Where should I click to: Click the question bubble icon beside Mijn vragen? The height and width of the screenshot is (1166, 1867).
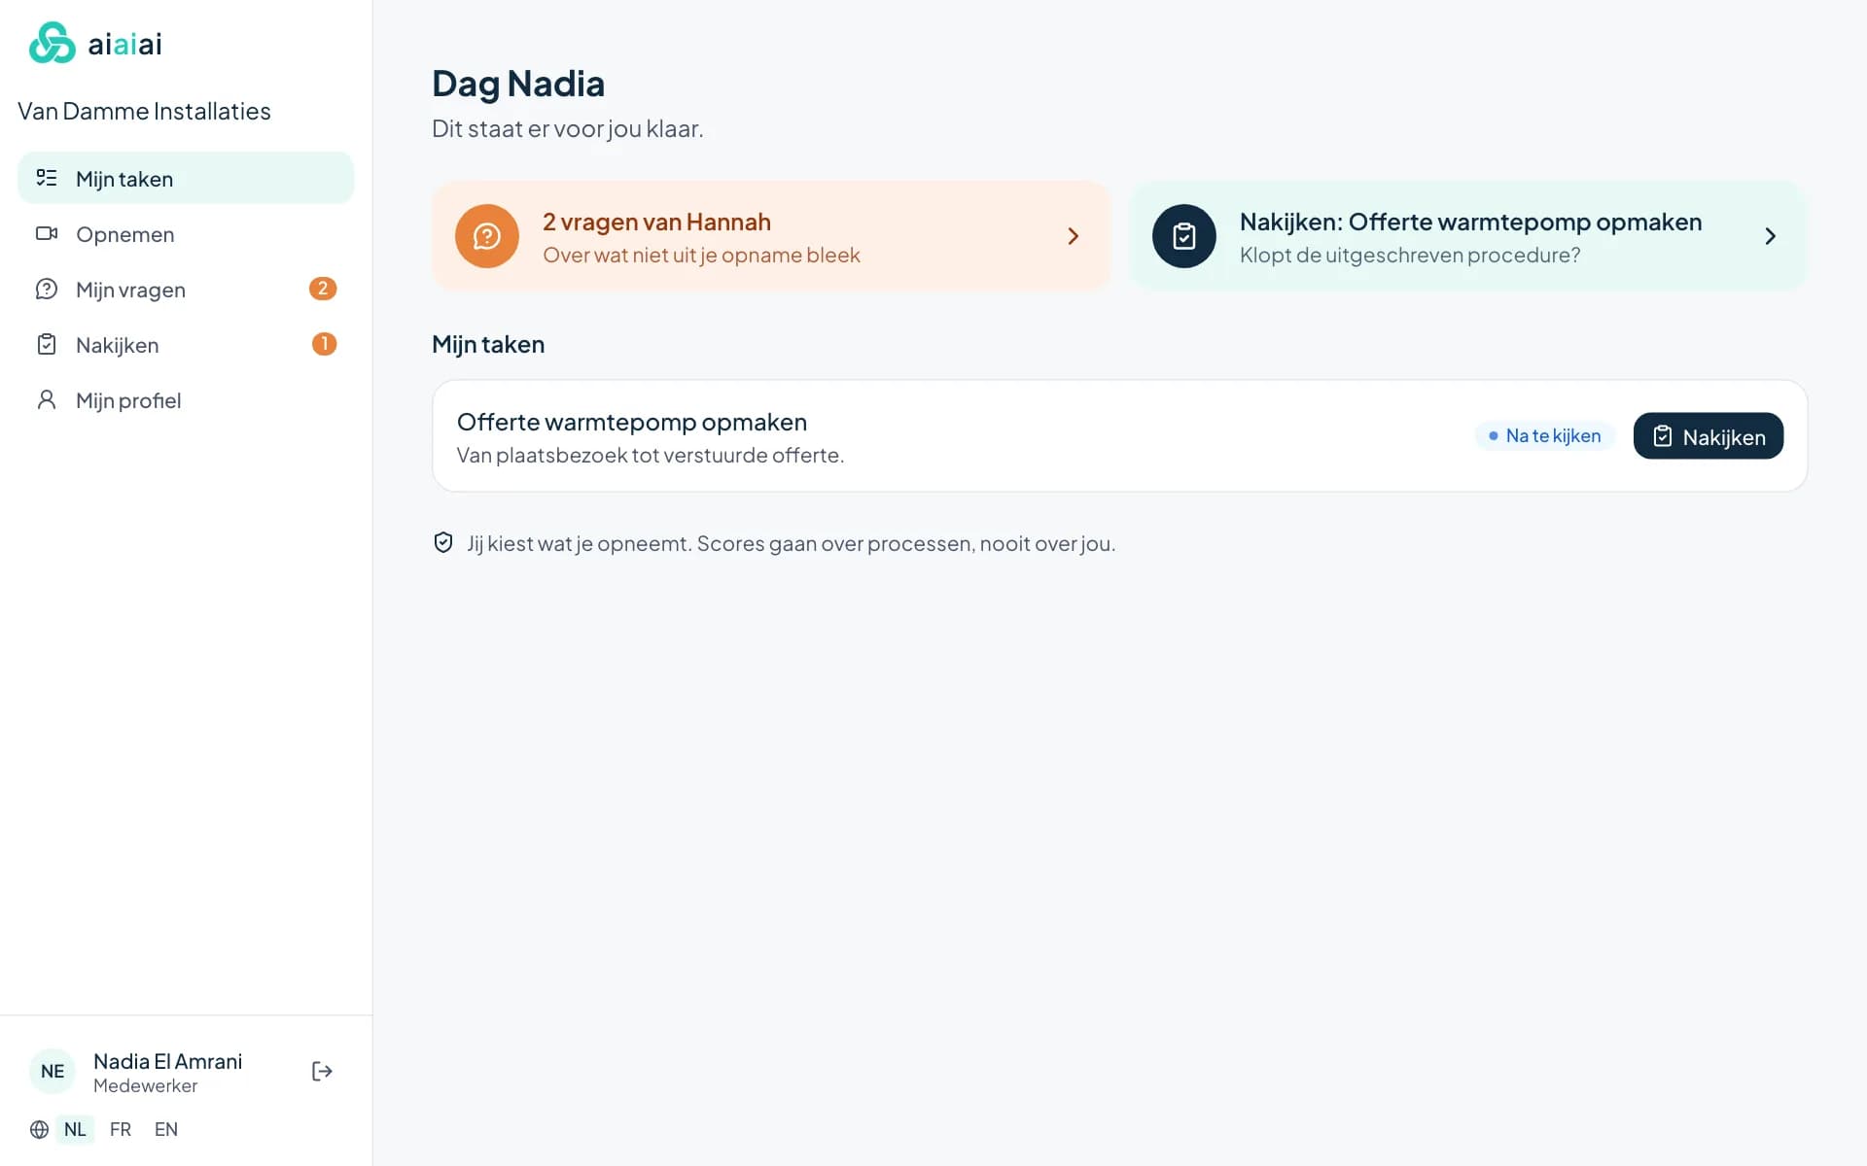47,289
